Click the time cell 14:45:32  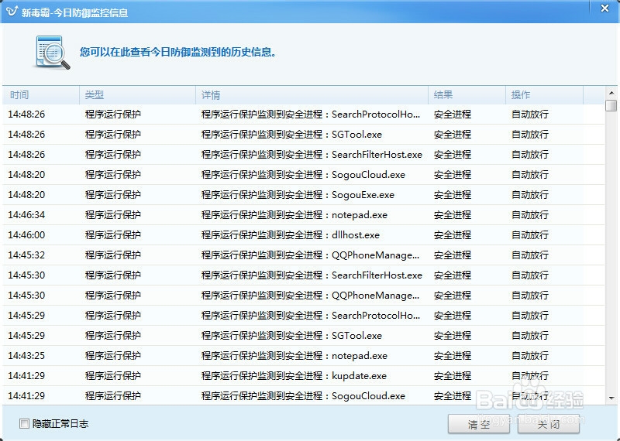click(x=26, y=255)
